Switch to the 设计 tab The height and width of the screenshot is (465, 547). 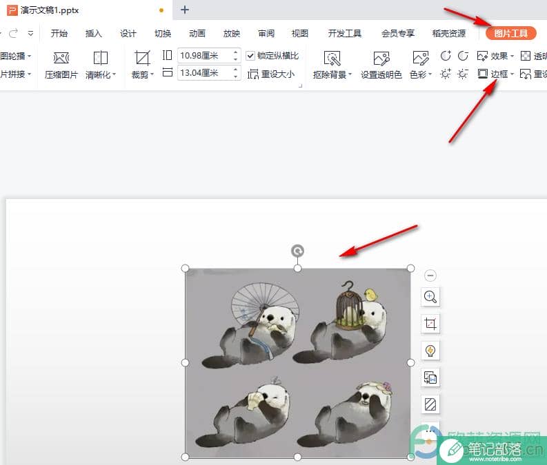128,34
